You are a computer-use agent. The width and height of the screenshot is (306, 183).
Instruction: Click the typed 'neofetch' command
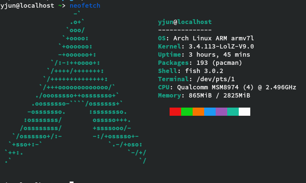85,5
